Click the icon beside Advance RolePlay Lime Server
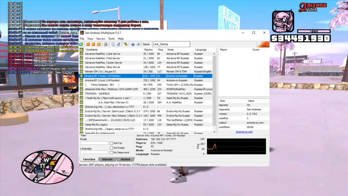 (81, 54)
